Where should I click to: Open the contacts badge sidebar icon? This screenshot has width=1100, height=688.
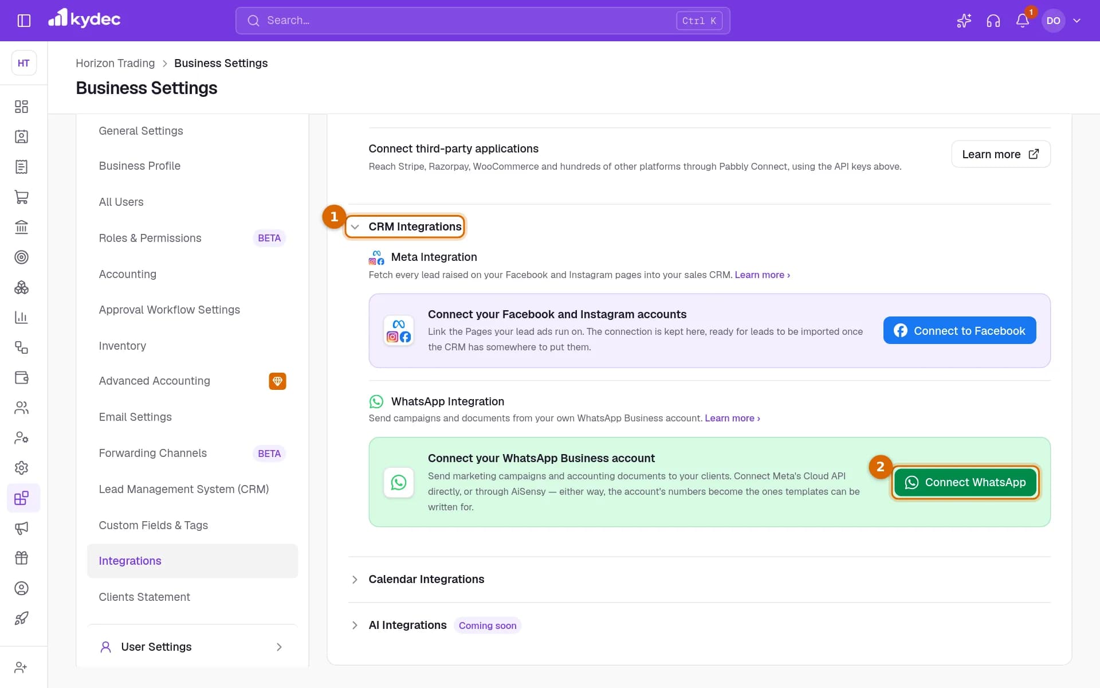point(21,136)
